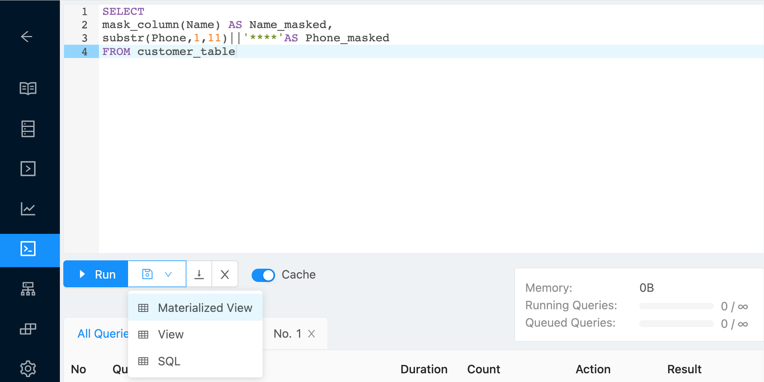Open the cluster hierarchy icon in sidebar

coord(28,289)
